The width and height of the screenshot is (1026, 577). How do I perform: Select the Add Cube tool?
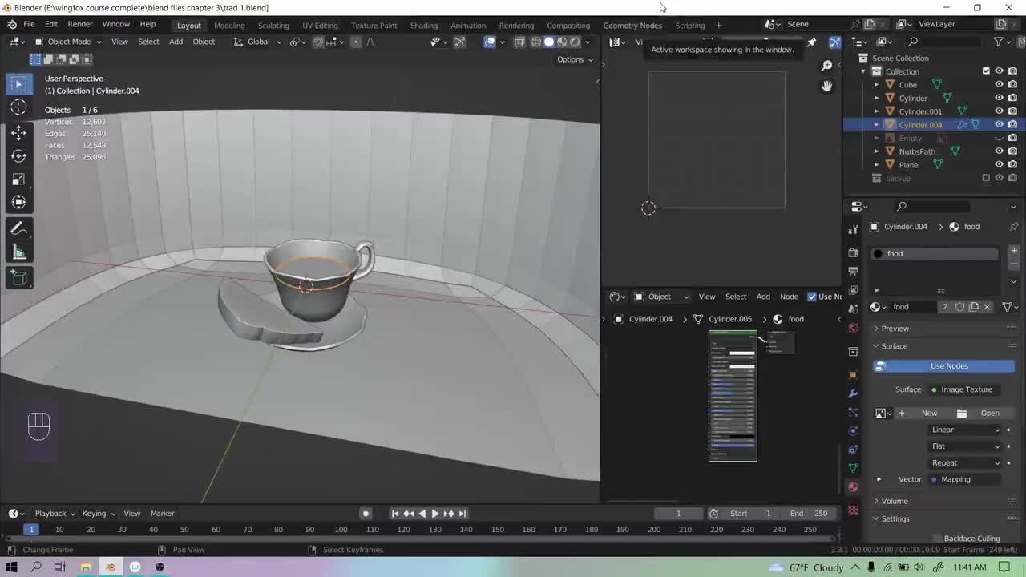tap(18, 278)
